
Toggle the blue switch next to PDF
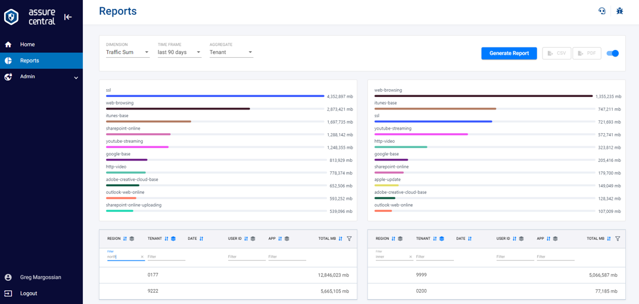point(613,54)
